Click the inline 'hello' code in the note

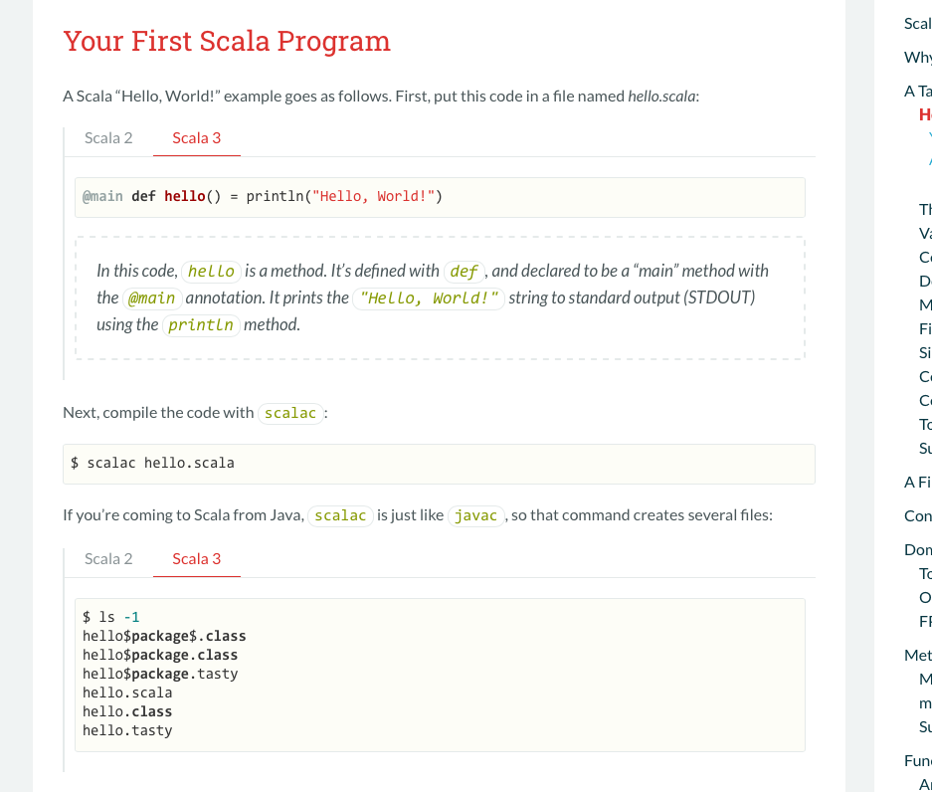pos(211,272)
